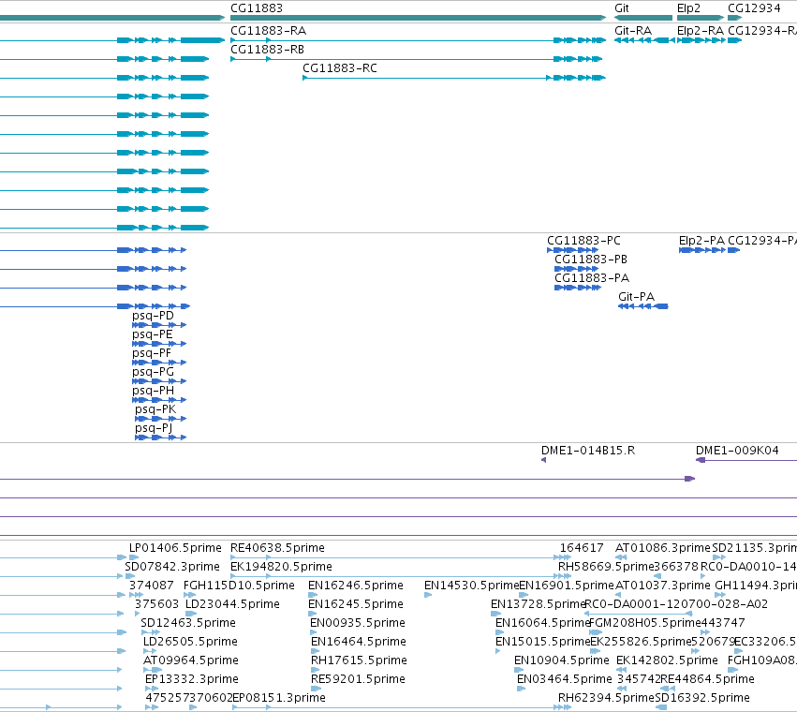
Task: Select the Git-PA protein label
Action: (636, 296)
